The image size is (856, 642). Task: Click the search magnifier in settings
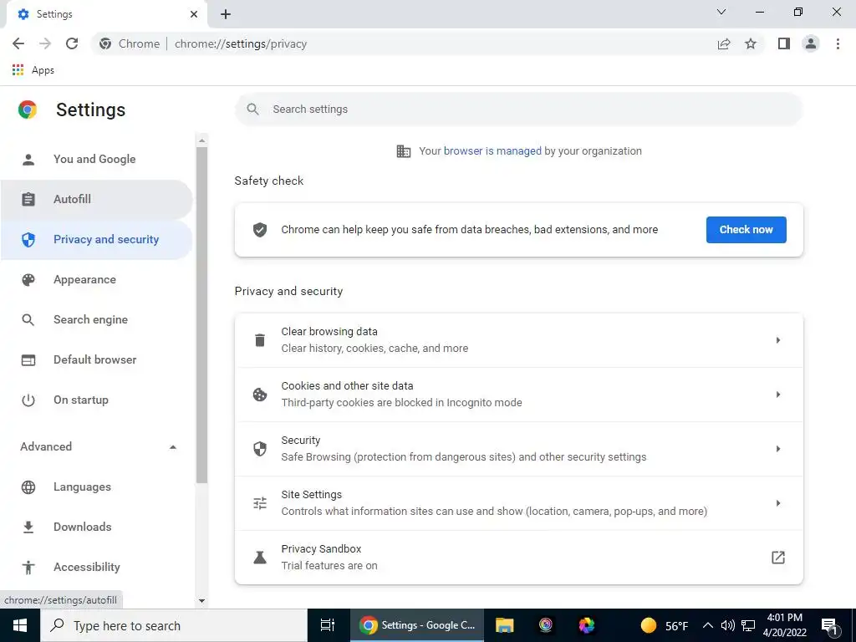pos(252,110)
